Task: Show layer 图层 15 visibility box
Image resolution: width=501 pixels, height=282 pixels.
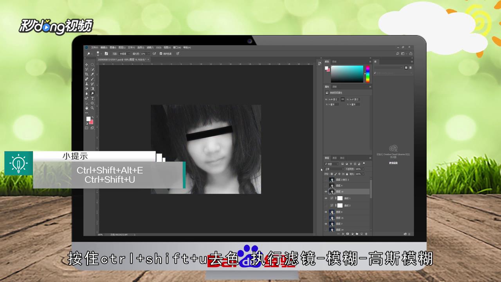Action: [x=326, y=218]
